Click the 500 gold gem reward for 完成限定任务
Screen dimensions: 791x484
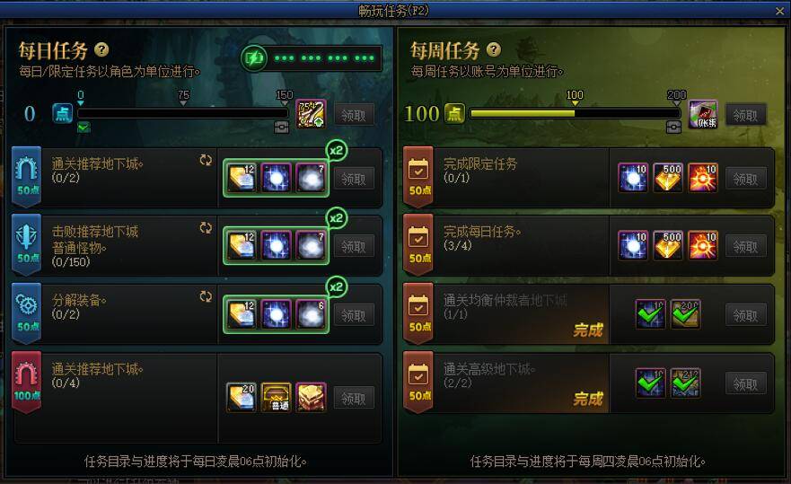click(667, 178)
